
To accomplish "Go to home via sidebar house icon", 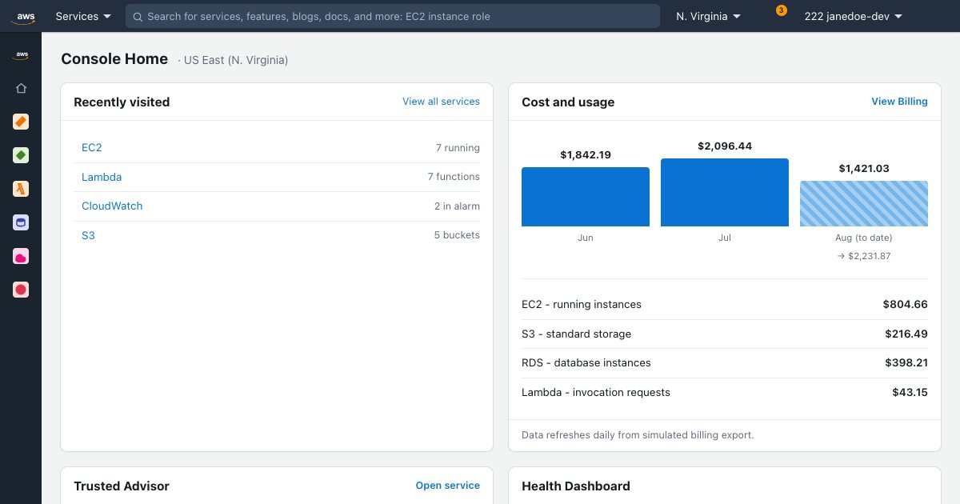I will [x=21, y=88].
